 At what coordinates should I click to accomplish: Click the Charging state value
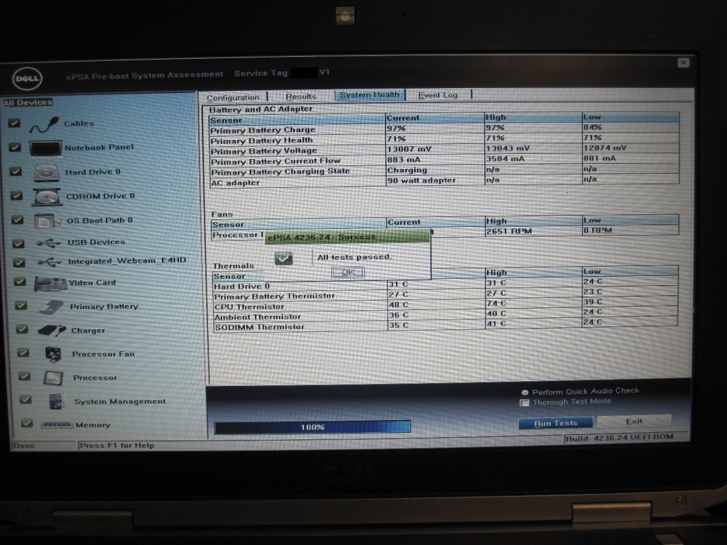click(407, 170)
